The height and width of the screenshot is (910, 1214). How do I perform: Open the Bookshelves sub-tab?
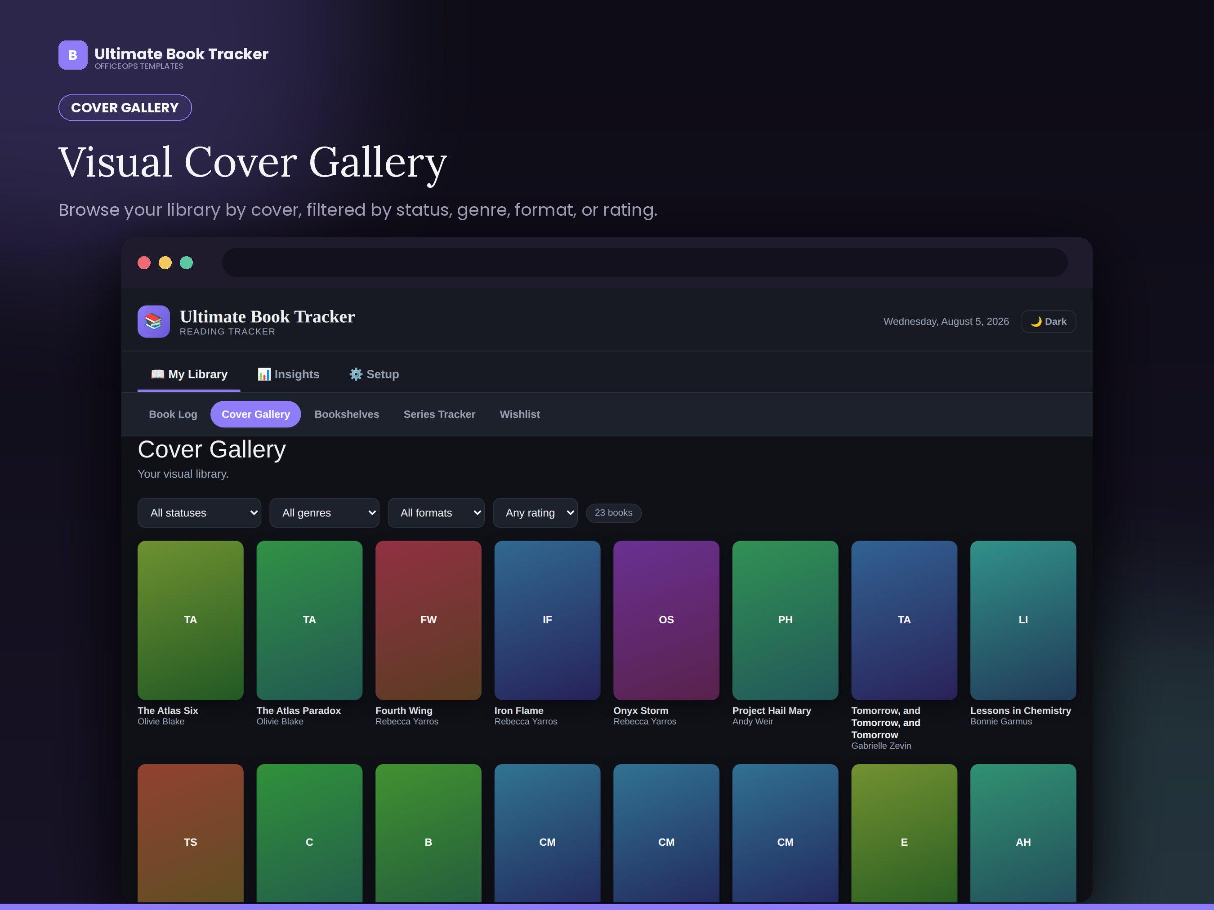347,414
